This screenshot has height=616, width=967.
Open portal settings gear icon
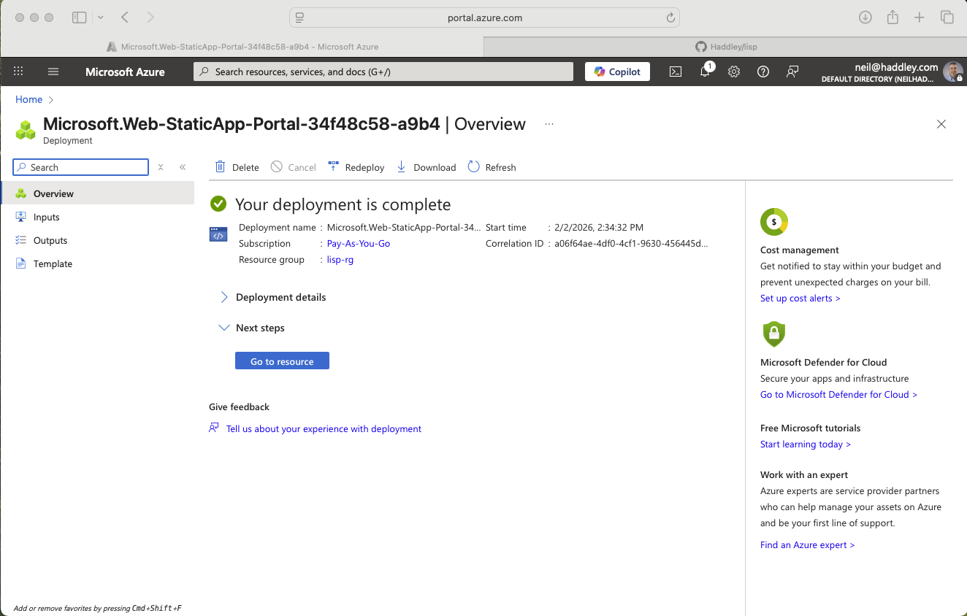point(734,72)
